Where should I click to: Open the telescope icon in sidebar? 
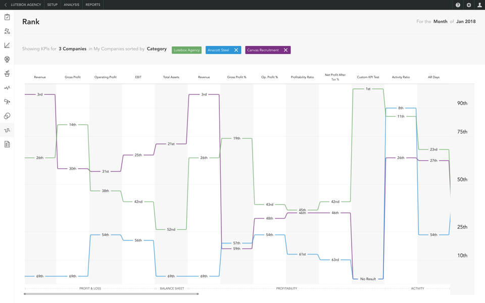[x=7, y=101]
